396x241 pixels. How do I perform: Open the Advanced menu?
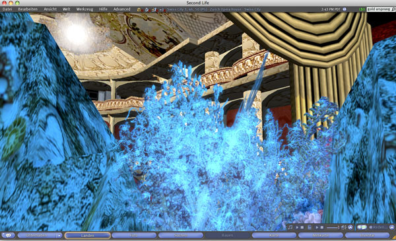click(x=121, y=9)
